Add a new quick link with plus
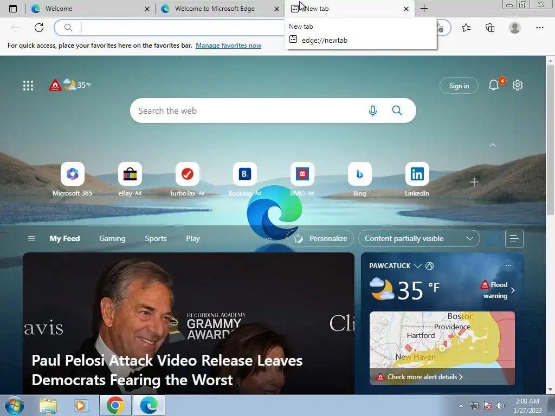Screen dimensions: 555x416 474,182
